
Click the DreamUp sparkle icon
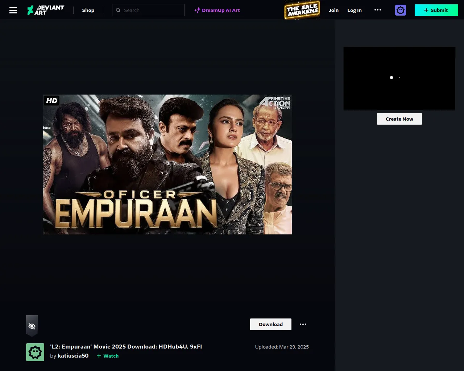197,10
